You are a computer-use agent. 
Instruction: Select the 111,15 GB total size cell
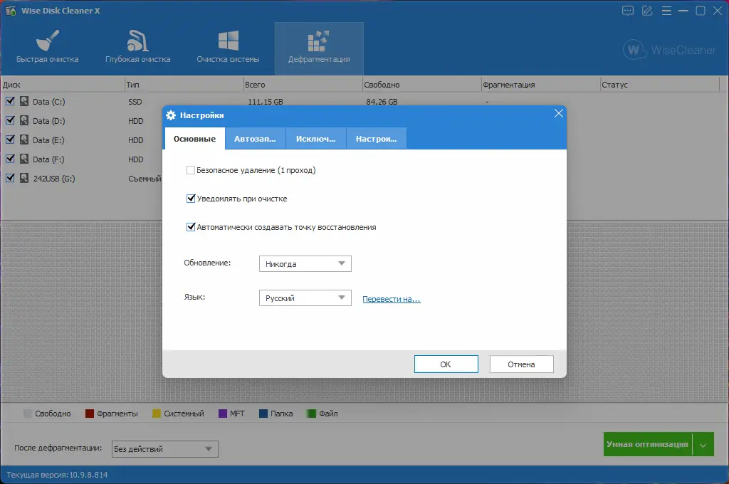(x=266, y=101)
